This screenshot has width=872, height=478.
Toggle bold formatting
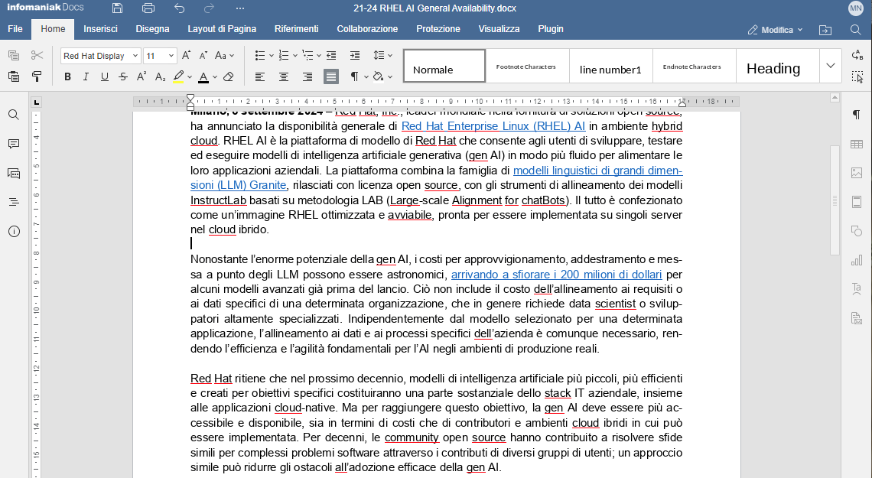coord(67,76)
